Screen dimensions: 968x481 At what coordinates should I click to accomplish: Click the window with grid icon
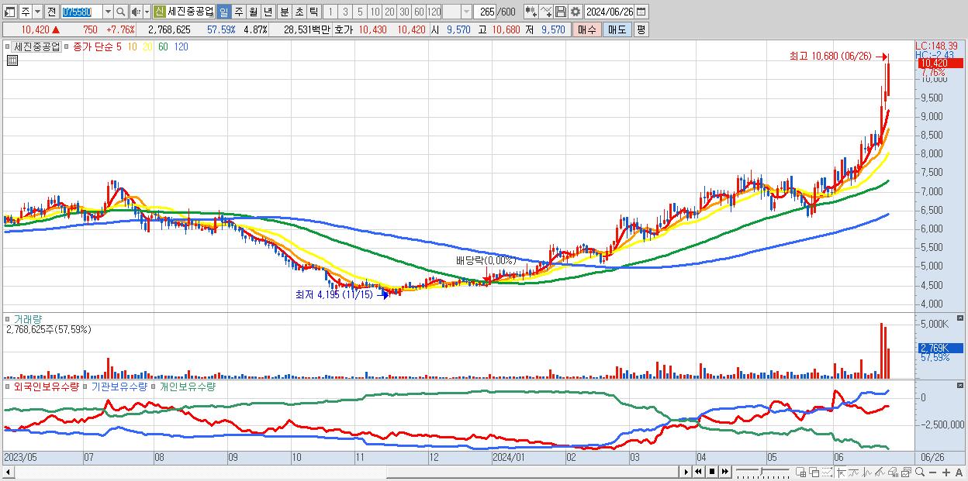coord(801,472)
